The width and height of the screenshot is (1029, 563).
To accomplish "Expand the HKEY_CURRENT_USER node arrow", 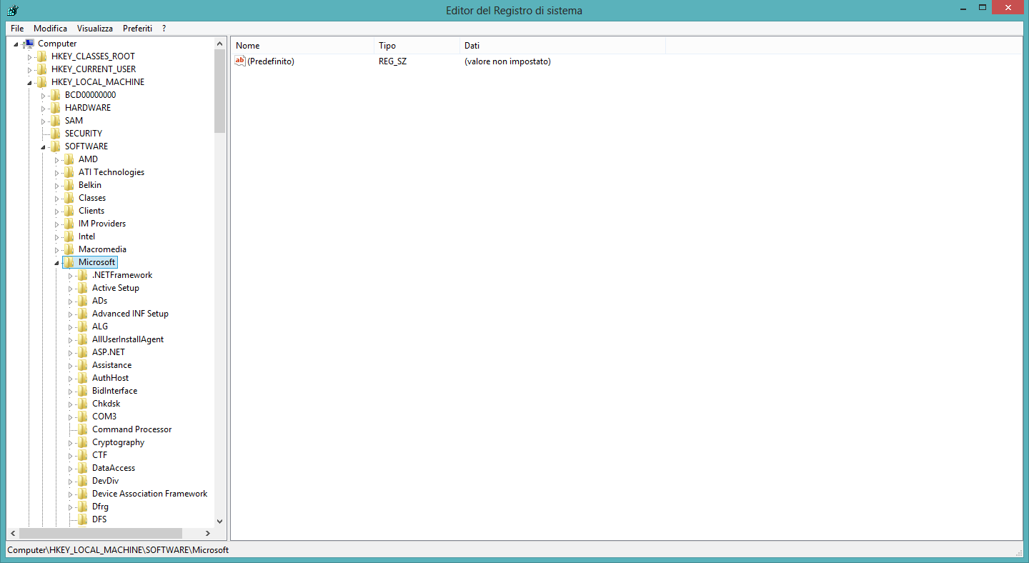I will pyautogui.click(x=30, y=69).
